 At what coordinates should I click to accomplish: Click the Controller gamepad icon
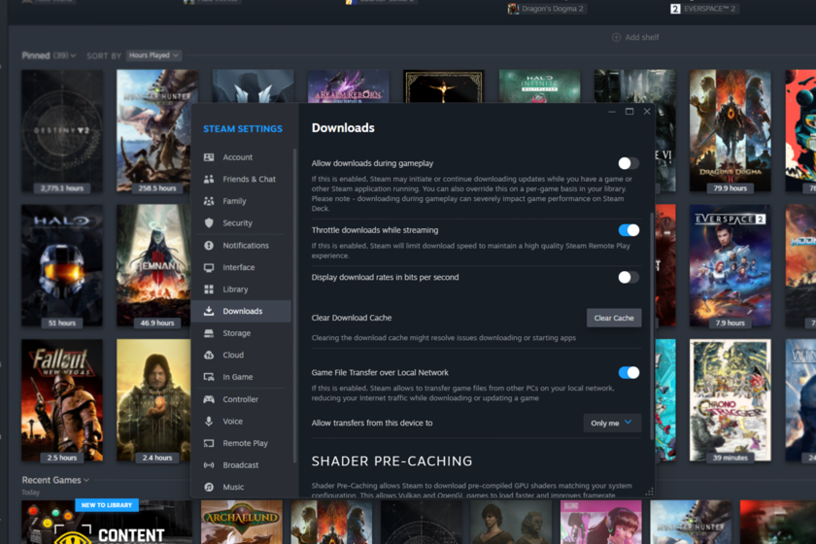pos(209,399)
